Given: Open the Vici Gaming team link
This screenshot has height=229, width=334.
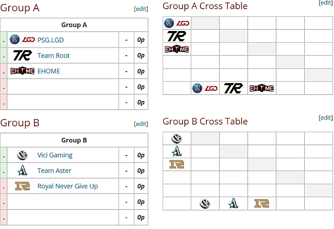Looking at the screenshot, I should (55, 155).
